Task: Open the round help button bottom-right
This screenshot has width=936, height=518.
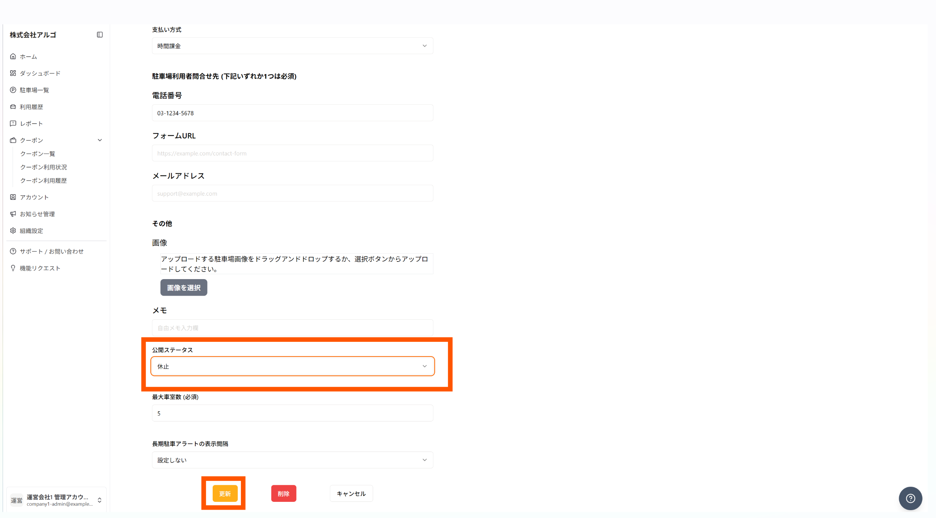Action: point(910,498)
